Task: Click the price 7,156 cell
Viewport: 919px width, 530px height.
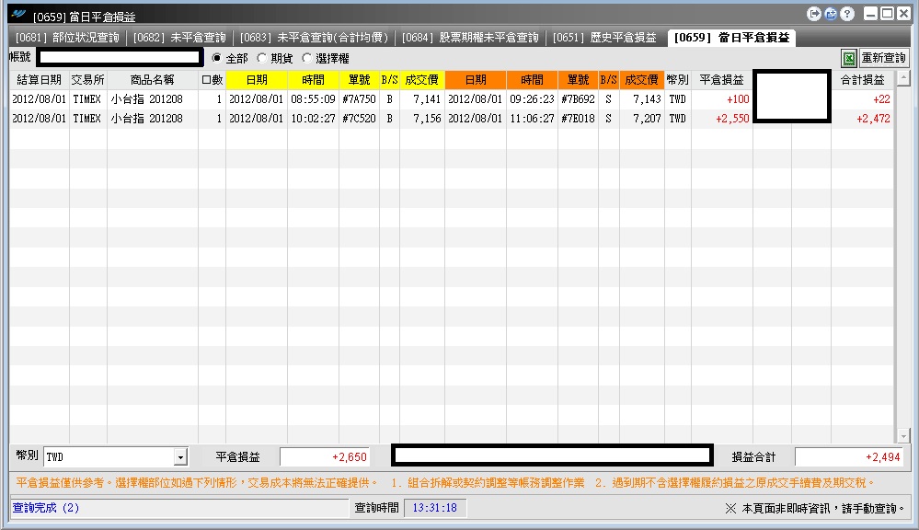Action: tap(422, 119)
